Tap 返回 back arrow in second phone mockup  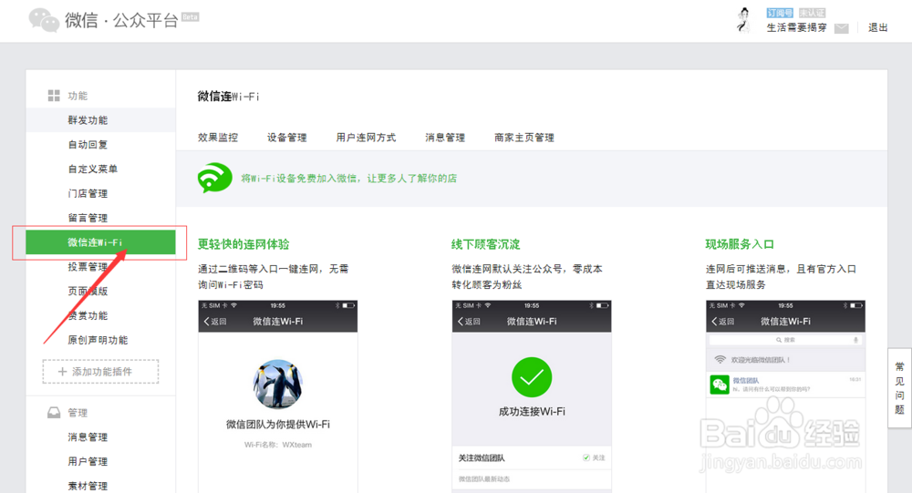coord(469,321)
